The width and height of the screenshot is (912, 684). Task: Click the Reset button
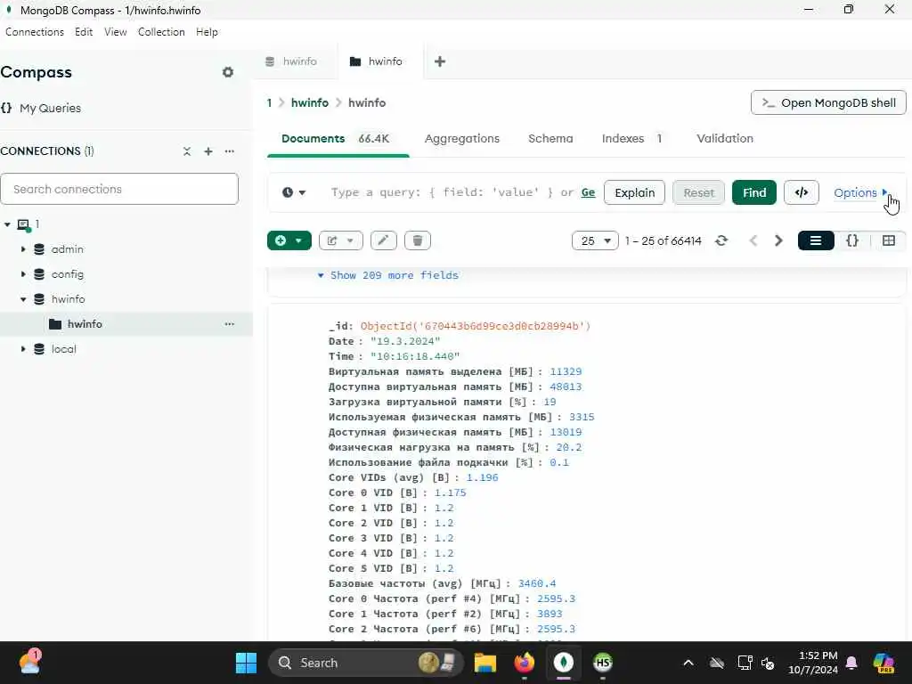tap(698, 192)
